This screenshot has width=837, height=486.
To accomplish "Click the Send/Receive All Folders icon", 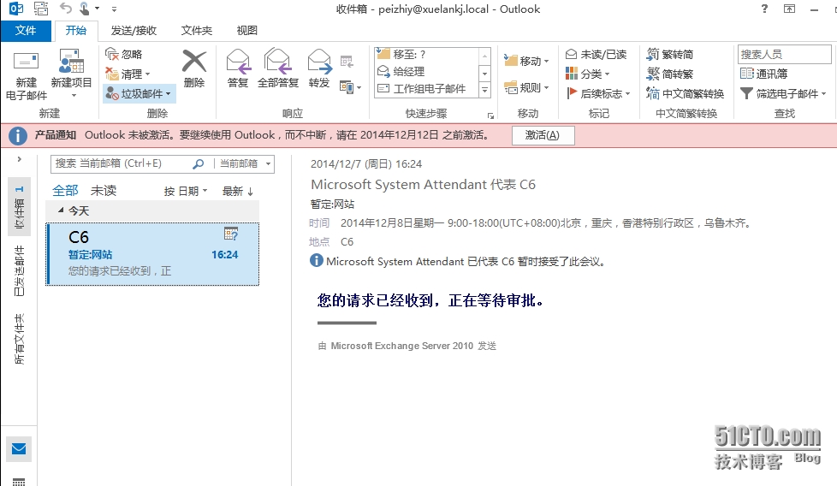I will coord(40,8).
